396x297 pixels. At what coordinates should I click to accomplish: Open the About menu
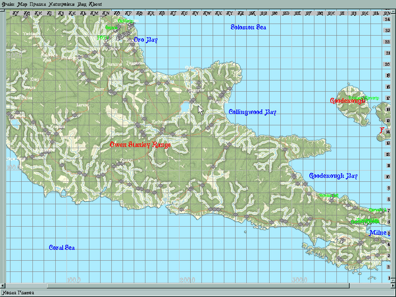[x=96, y=4]
